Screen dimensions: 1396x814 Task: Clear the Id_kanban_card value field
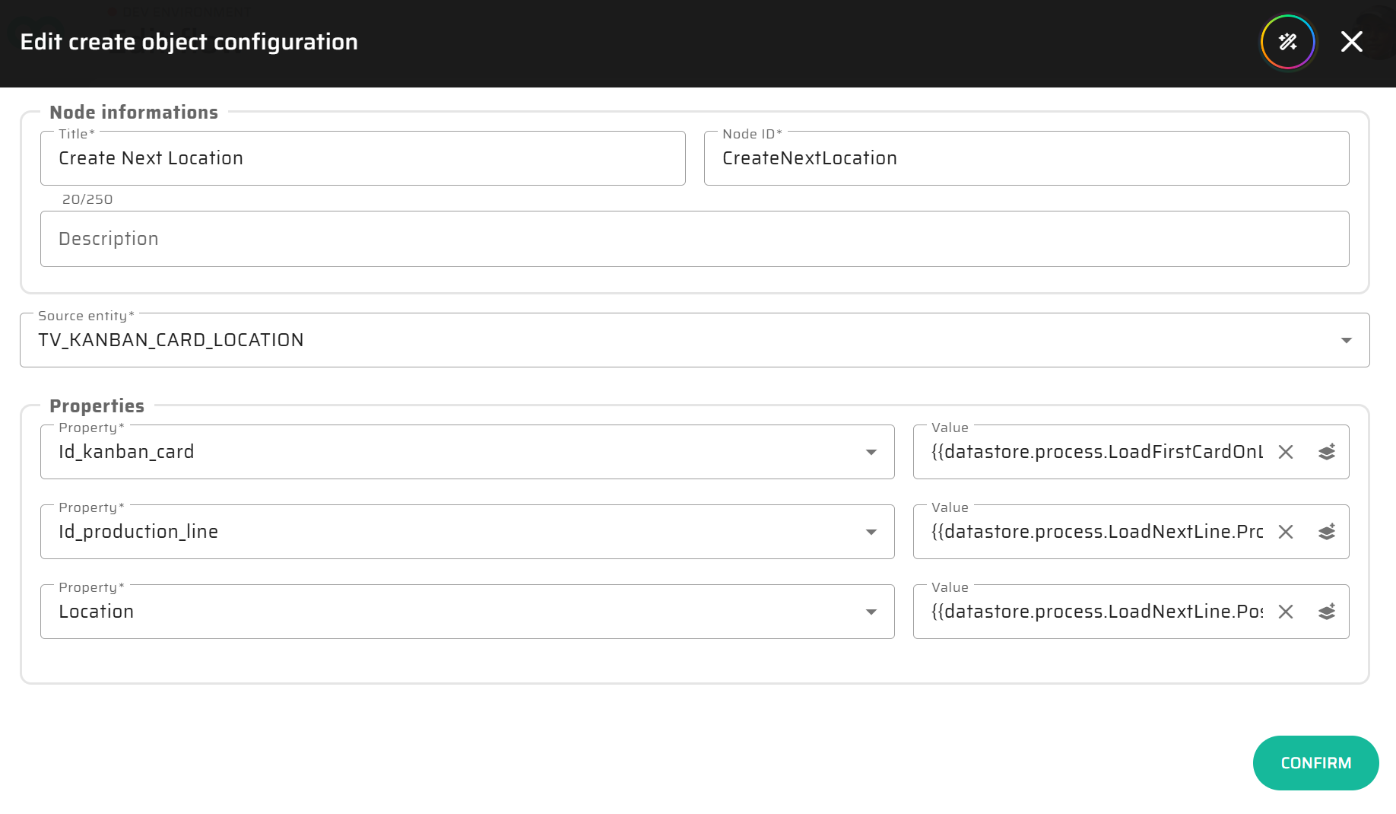click(x=1286, y=452)
